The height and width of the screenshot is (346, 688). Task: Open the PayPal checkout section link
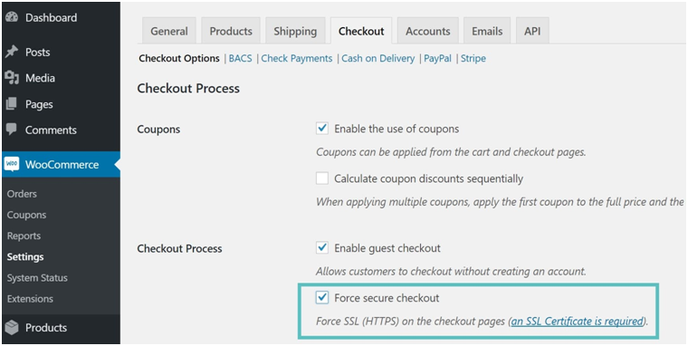click(x=437, y=58)
